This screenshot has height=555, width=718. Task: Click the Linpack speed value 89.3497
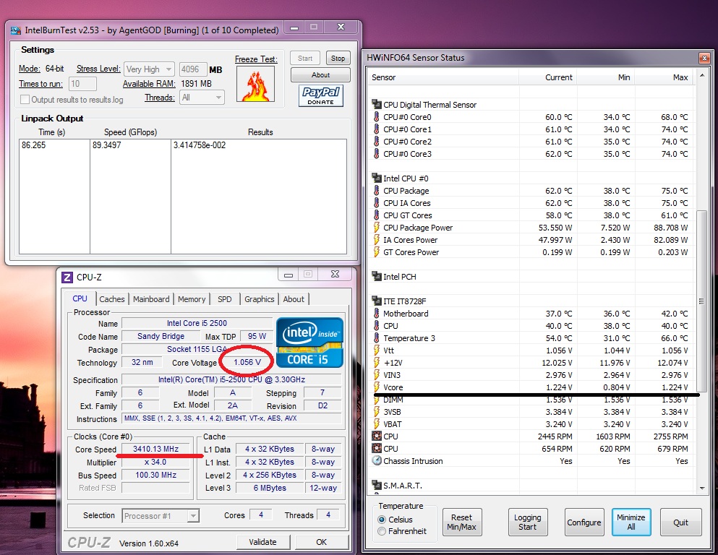point(107,145)
